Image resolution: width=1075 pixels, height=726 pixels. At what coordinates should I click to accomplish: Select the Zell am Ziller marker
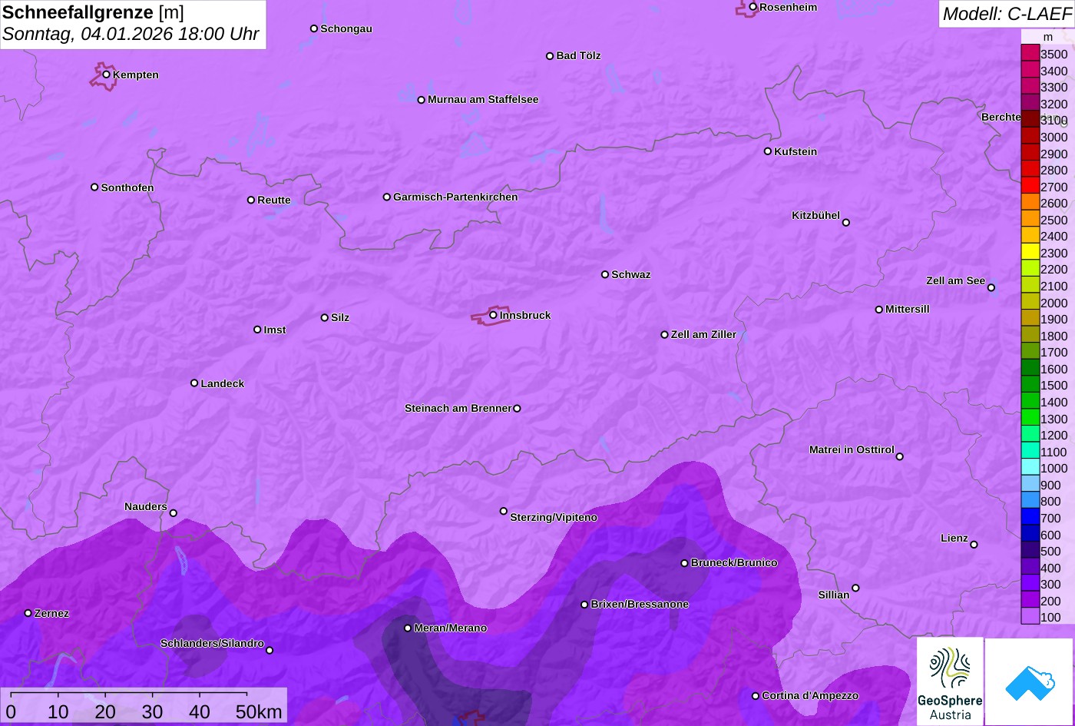(665, 335)
